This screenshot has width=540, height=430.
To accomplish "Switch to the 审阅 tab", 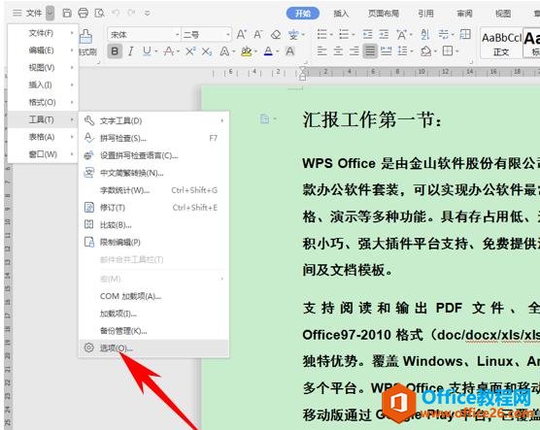I will [x=464, y=14].
